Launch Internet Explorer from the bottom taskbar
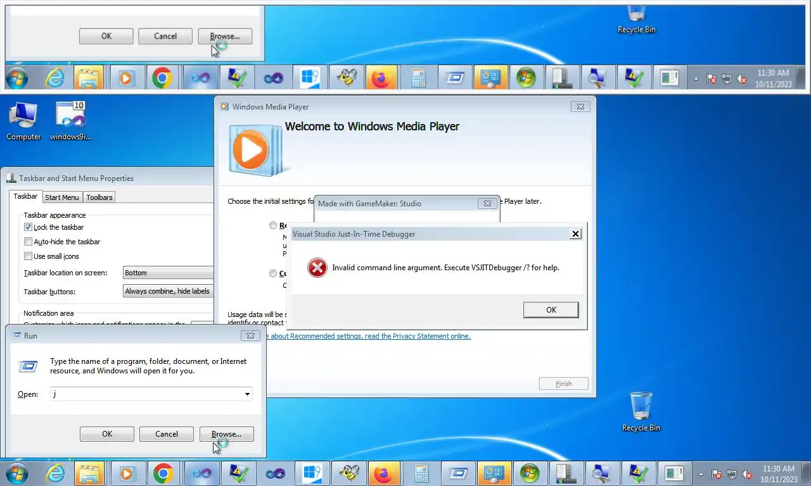Viewport: 811px width, 486px height. (56, 473)
